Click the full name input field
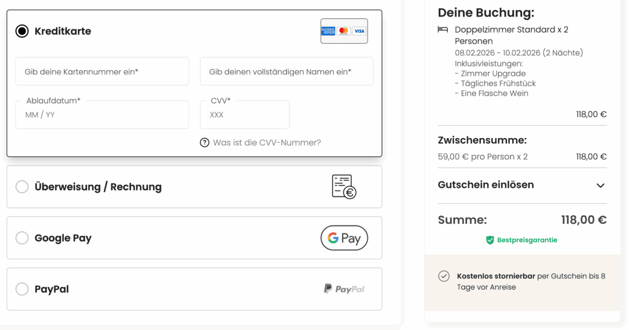This screenshot has height=330, width=629. click(286, 71)
